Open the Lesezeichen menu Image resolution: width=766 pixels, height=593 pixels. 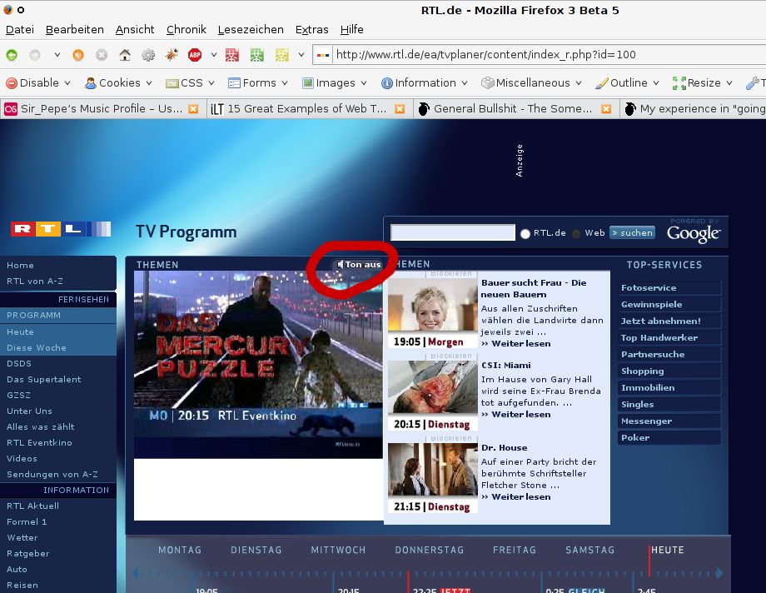[x=251, y=30]
